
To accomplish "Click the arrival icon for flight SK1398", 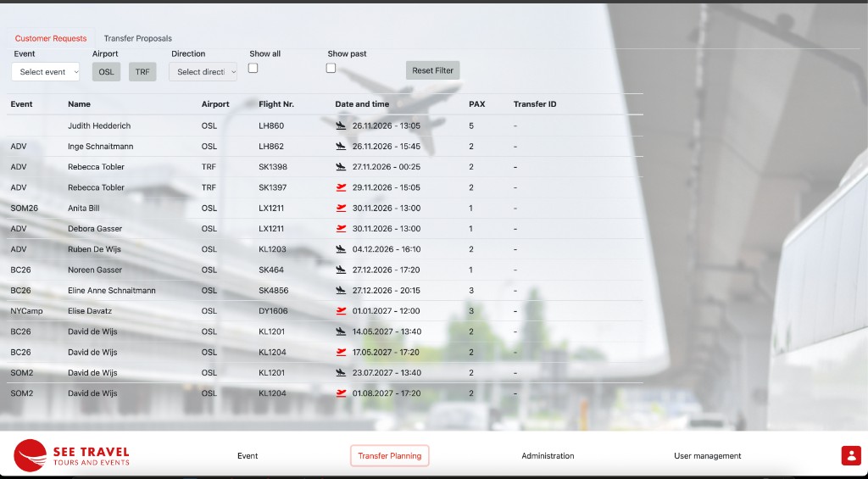I will 341,167.
